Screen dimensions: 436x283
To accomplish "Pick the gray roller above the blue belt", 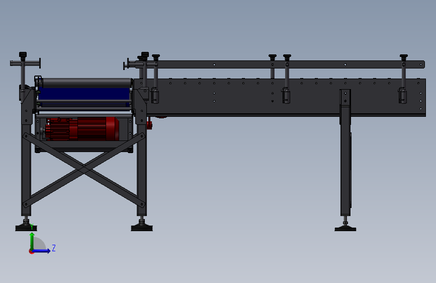I will (x=86, y=83).
